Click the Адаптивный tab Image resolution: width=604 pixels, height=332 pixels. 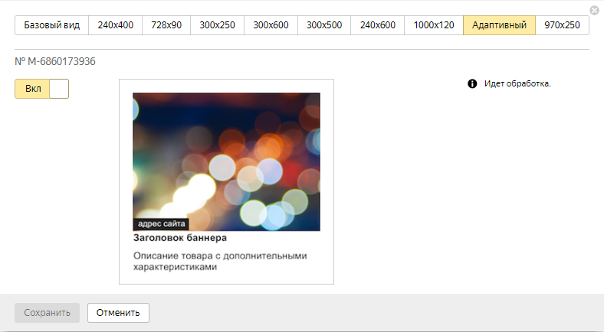[x=499, y=25]
